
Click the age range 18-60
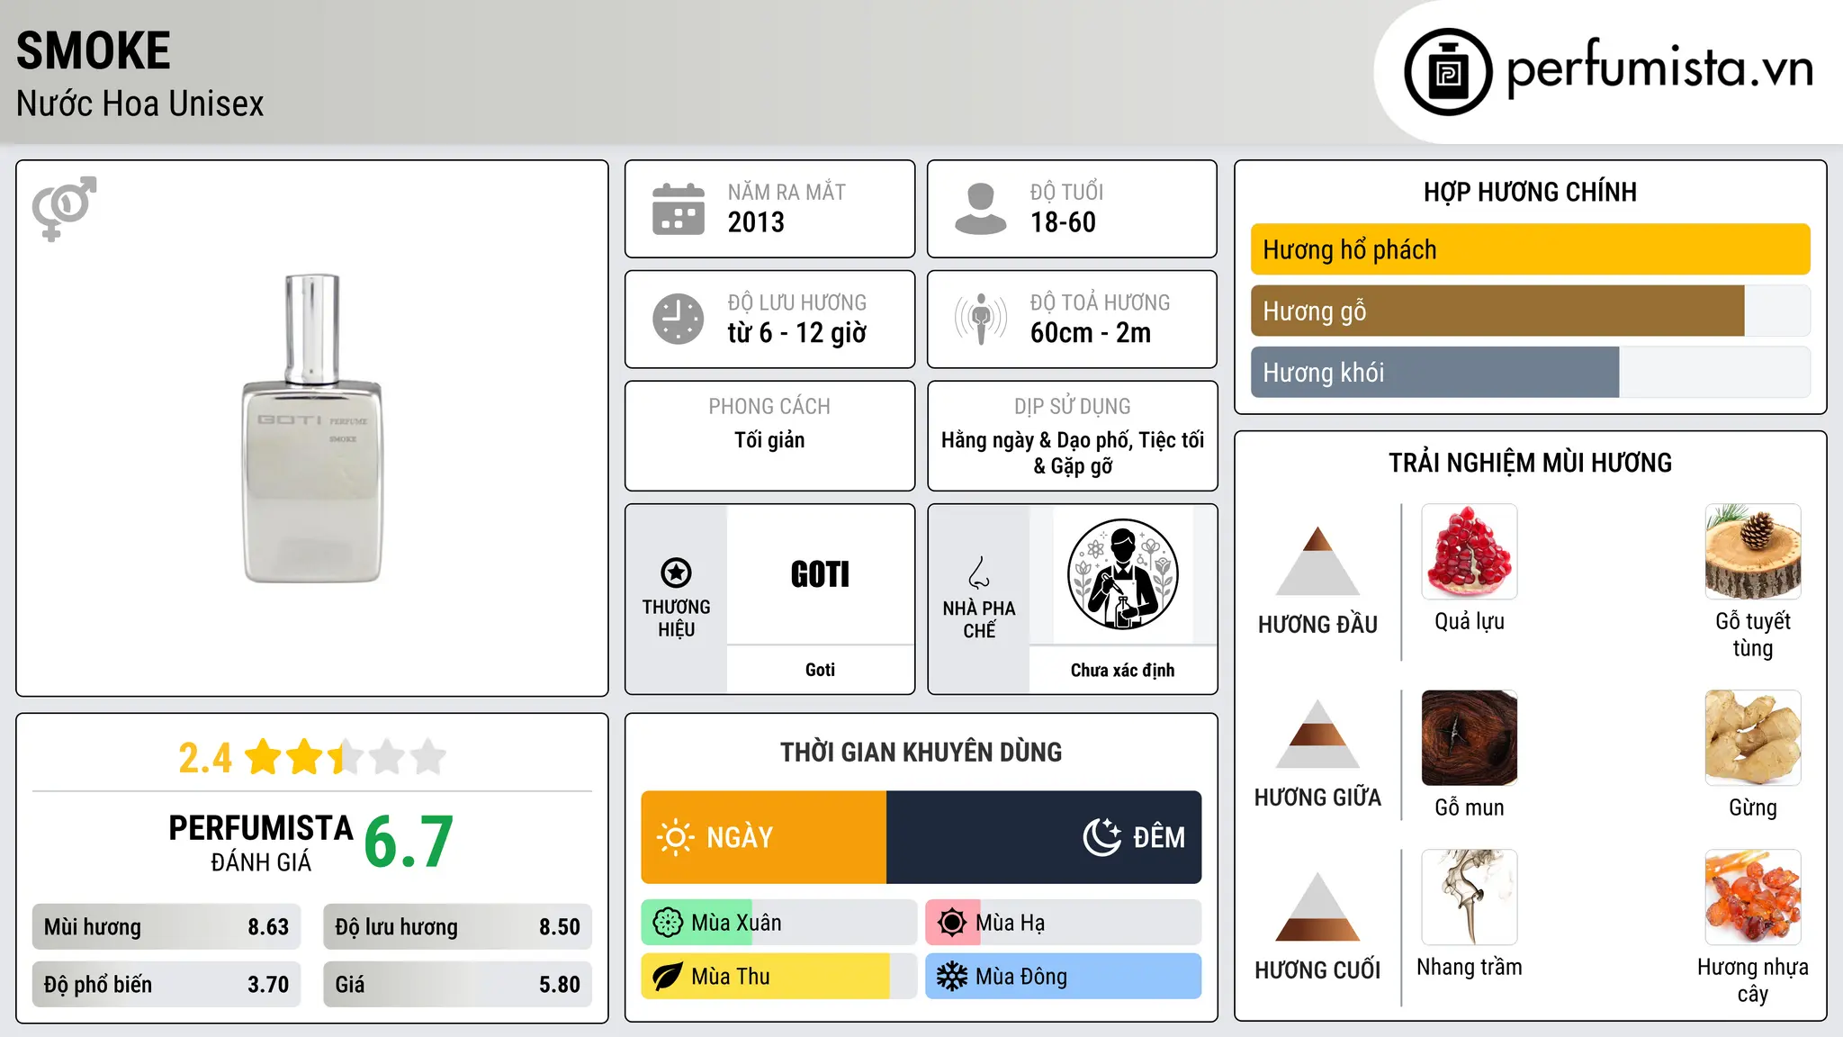pos(1063,222)
